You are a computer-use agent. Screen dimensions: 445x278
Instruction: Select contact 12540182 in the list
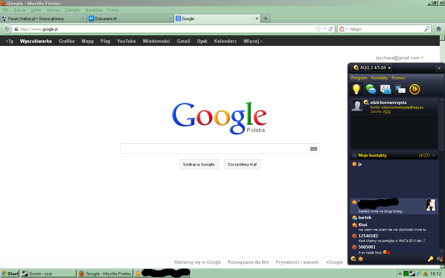394,238
